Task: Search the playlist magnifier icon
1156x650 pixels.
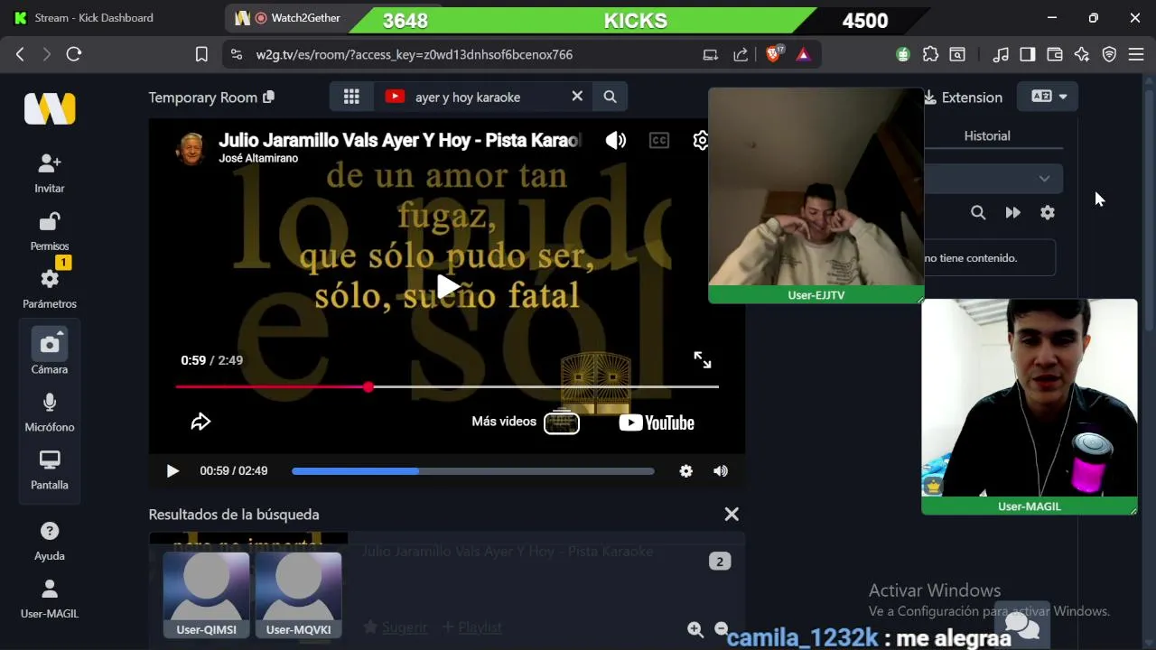Action: point(978,213)
